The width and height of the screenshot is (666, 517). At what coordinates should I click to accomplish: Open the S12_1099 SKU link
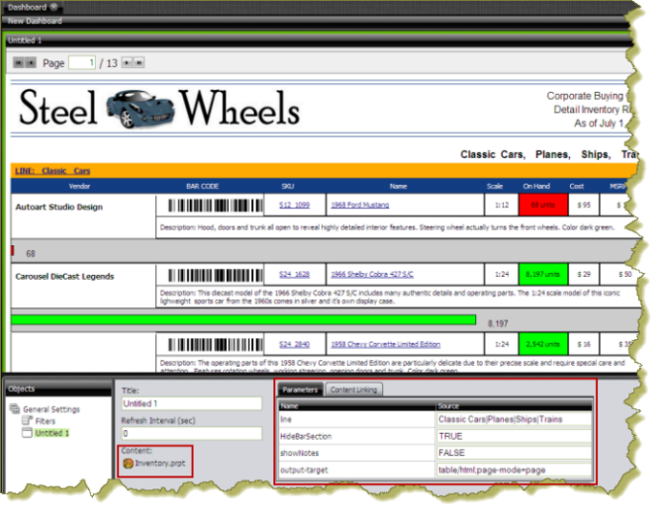(x=295, y=206)
